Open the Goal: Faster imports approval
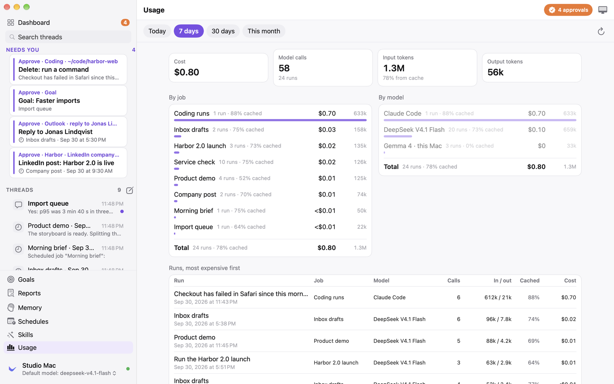 point(68,100)
